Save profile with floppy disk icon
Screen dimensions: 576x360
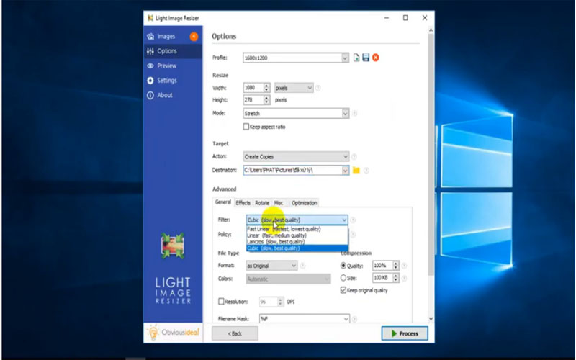pos(366,58)
